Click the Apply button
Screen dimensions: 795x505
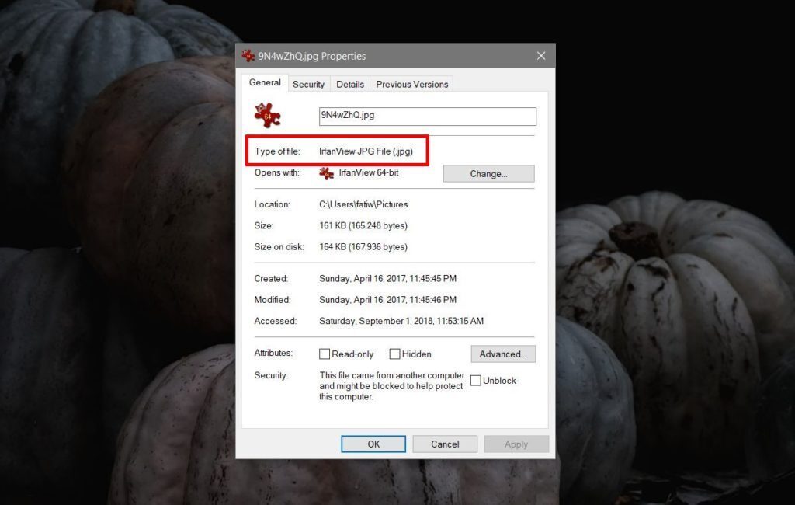[x=516, y=444]
